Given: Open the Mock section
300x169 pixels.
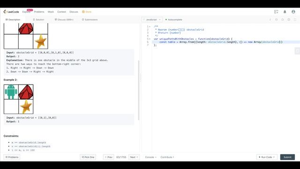Looking at the screenshot, I should tap(51, 12).
